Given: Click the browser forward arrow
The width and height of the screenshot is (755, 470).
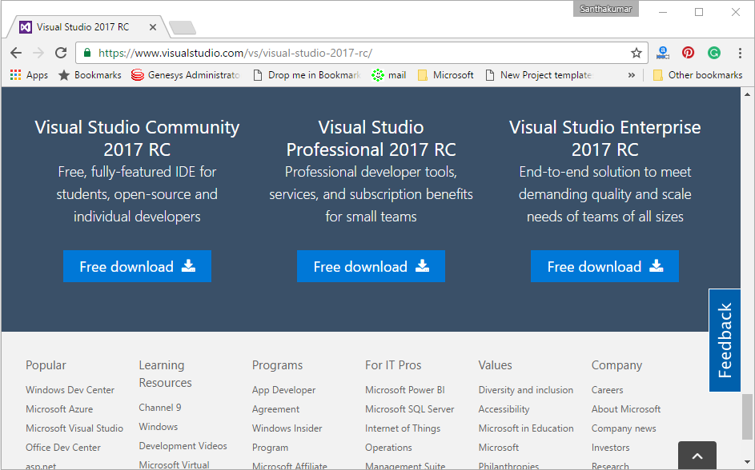Looking at the screenshot, I should tap(38, 53).
